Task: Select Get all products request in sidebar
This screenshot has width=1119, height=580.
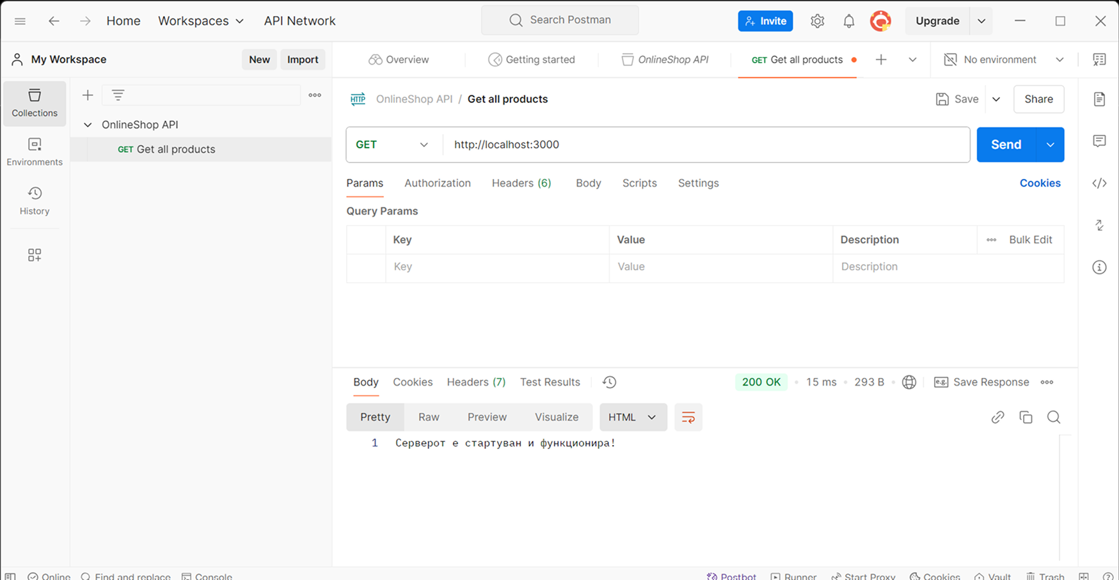Action: tap(175, 149)
